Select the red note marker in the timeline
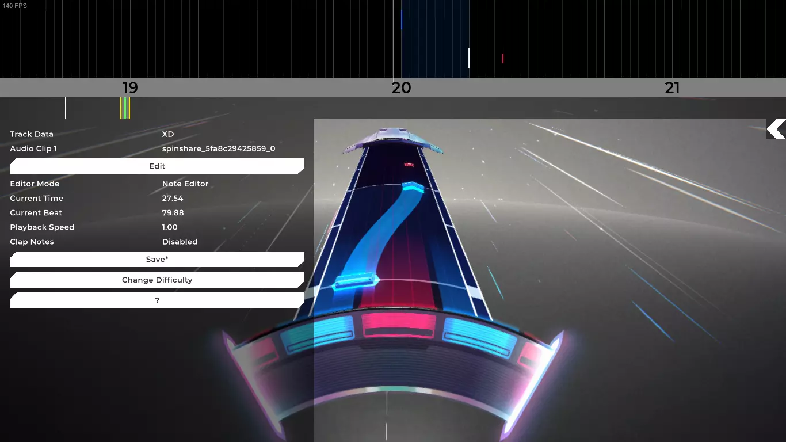The width and height of the screenshot is (786, 442). point(503,58)
